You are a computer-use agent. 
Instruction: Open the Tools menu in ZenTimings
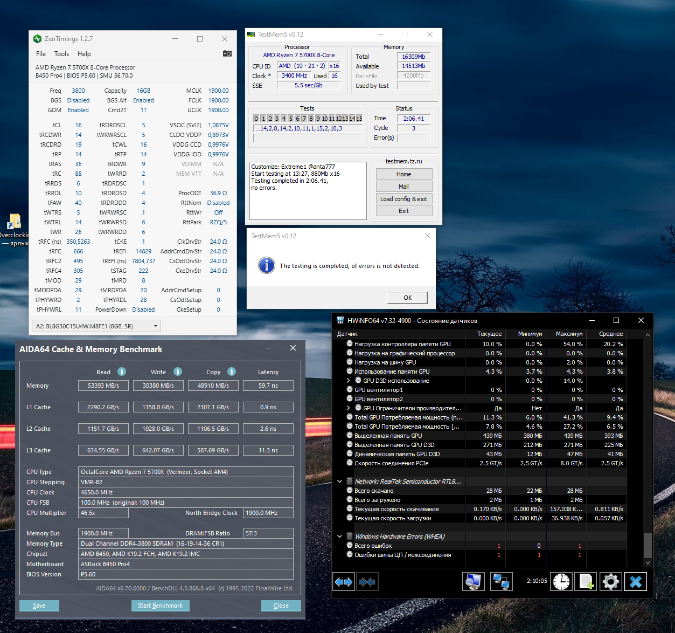pyautogui.click(x=61, y=54)
